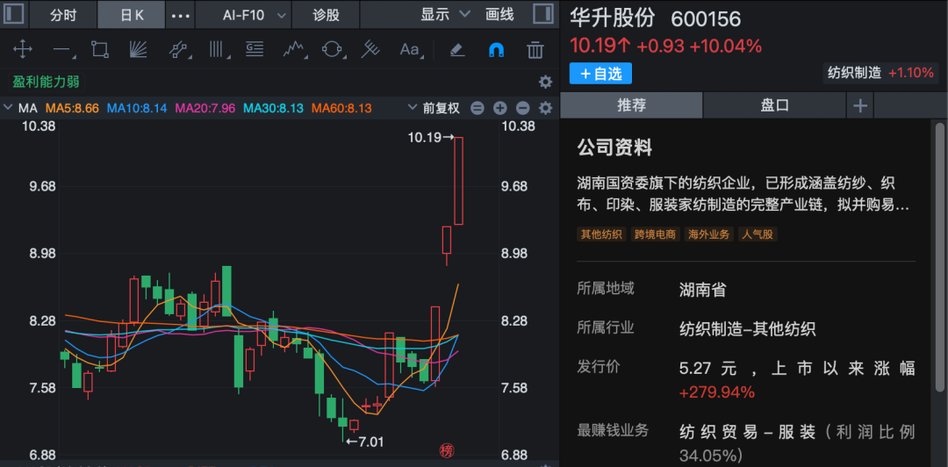
Task: Select the rectangle shape drawing tool
Action: click(x=100, y=49)
